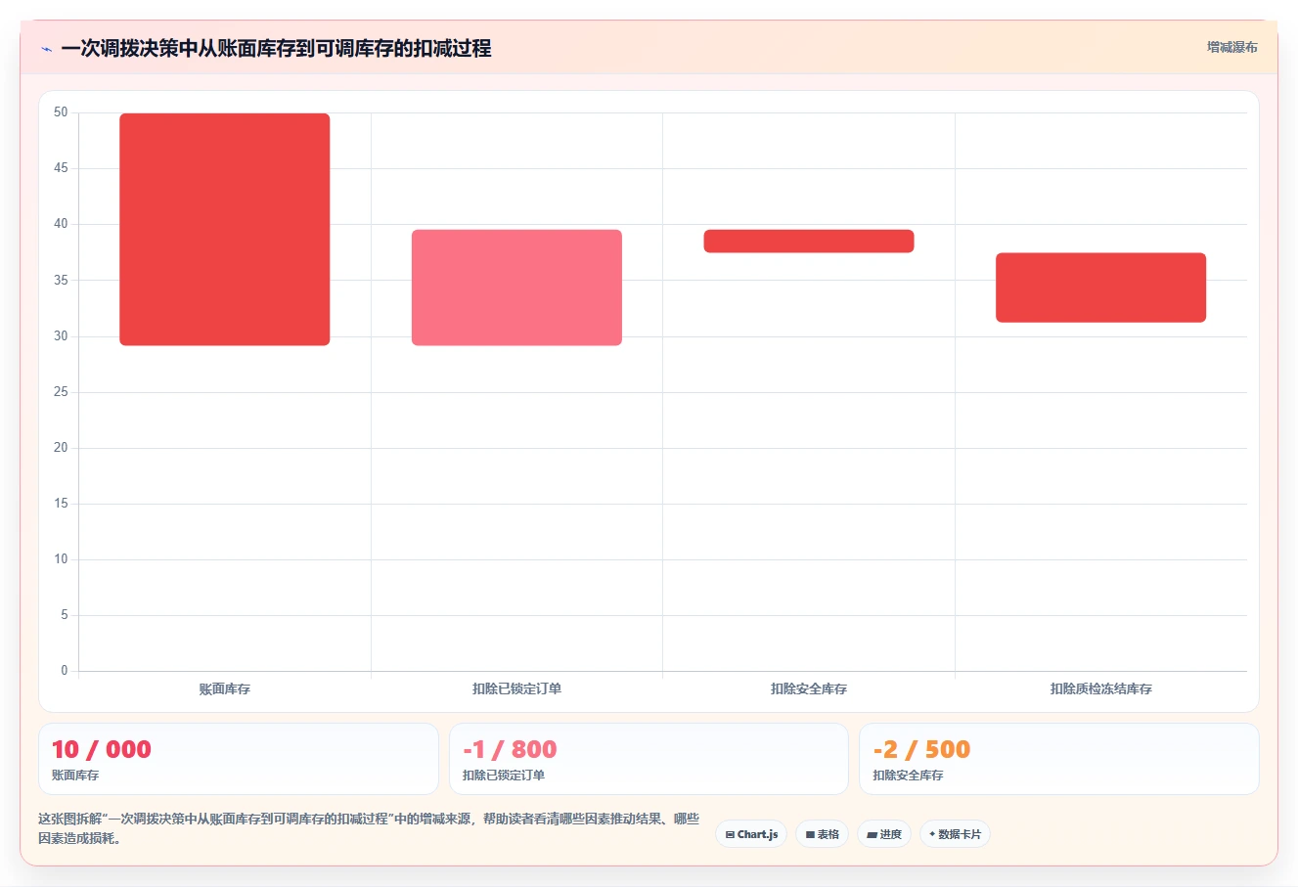Select the Chart.js tag chip
The height and width of the screenshot is (887, 1298).
click(x=751, y=834)
